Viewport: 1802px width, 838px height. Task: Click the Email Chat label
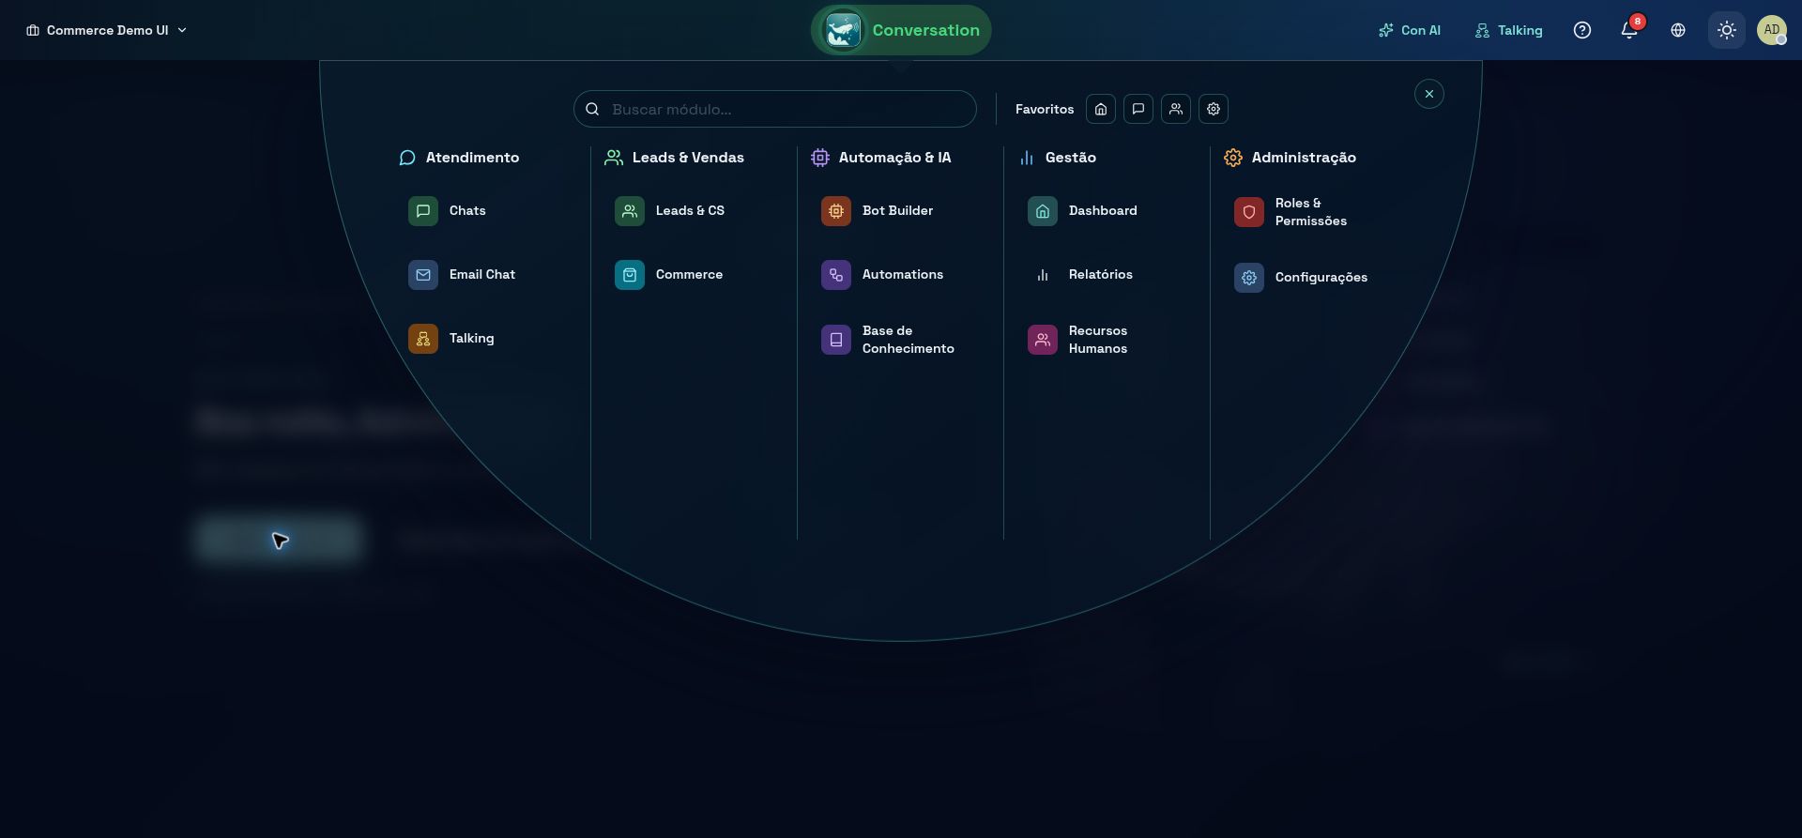click(x=482, y=275)
